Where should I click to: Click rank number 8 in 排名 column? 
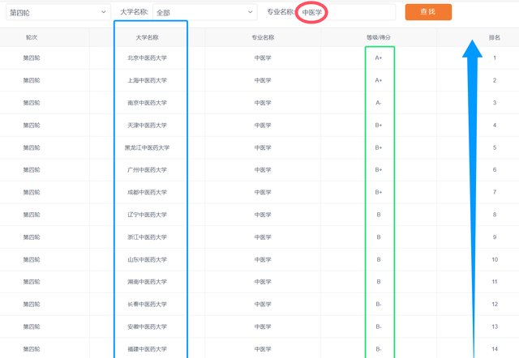pos(495,215)
